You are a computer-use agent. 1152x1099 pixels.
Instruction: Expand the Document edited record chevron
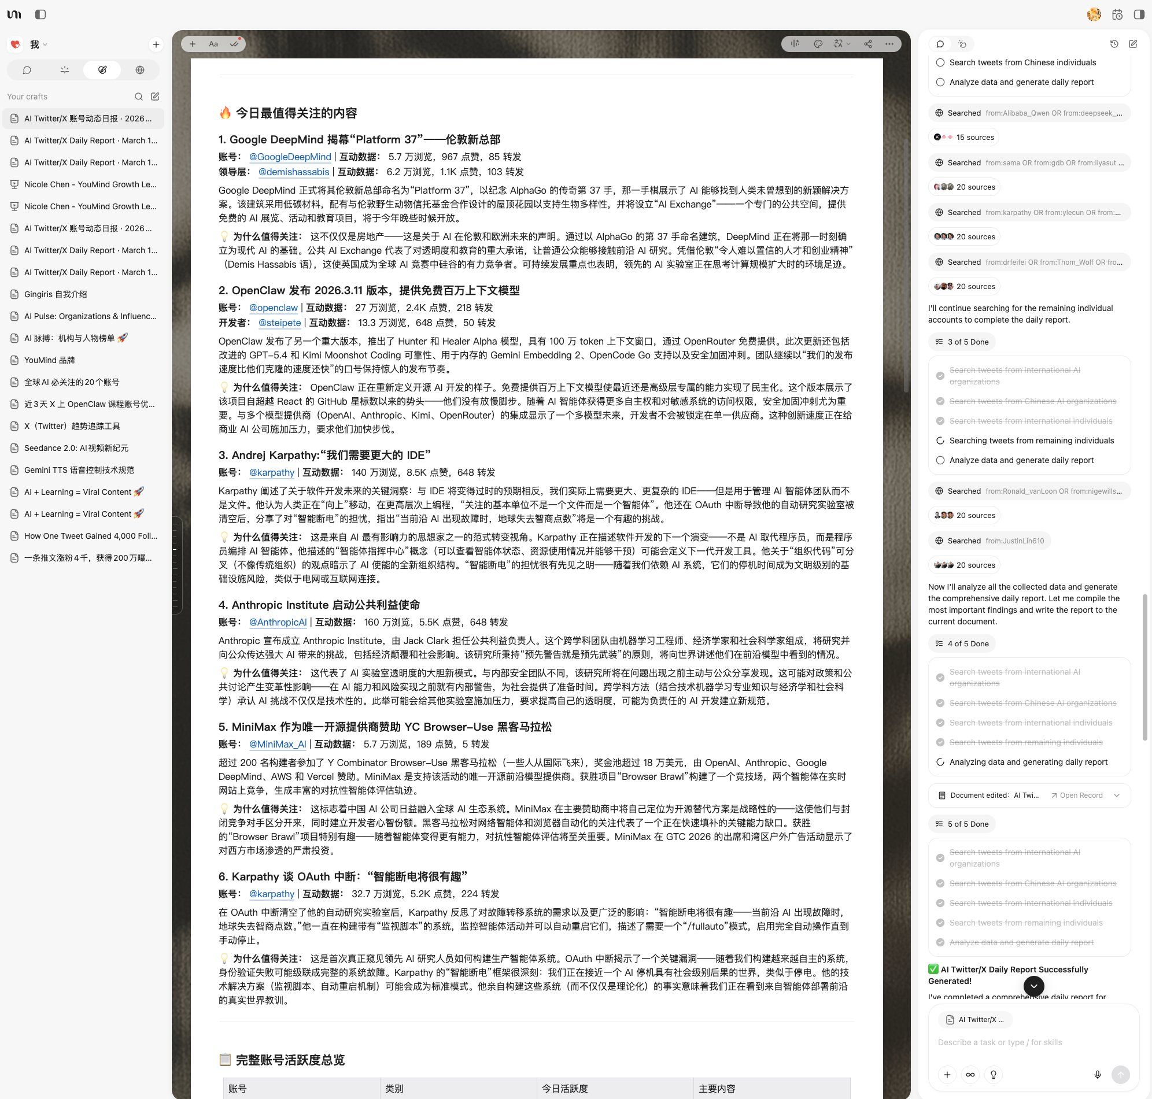tap(1116, 795)
